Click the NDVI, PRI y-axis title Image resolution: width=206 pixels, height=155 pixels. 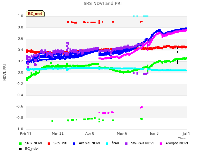[x=5, y=72]
